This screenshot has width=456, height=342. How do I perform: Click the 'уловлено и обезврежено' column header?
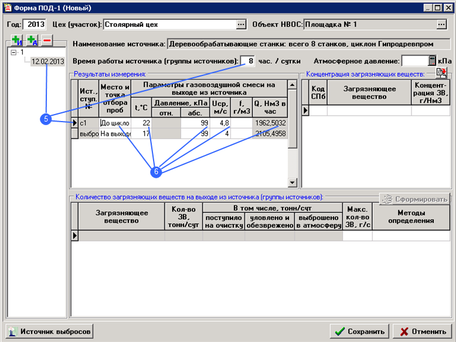[270, 222]
